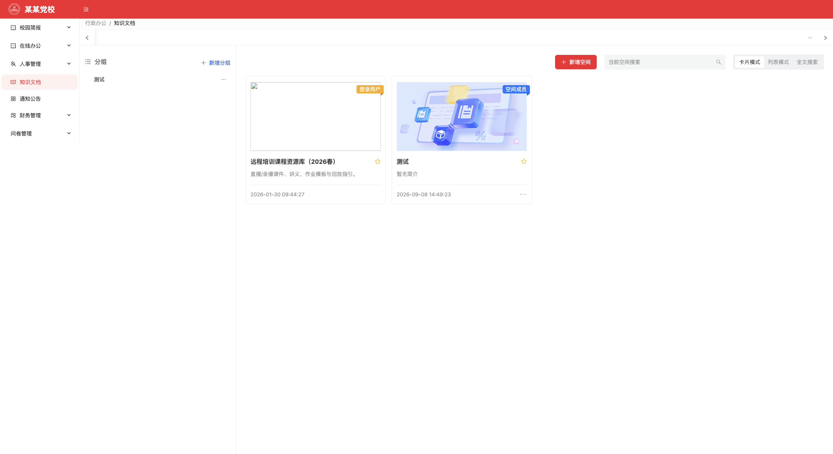The width and height of the screenshot is (833, 454).
Task: Expand the 校园简报 menu chevron
Action: 69,27
